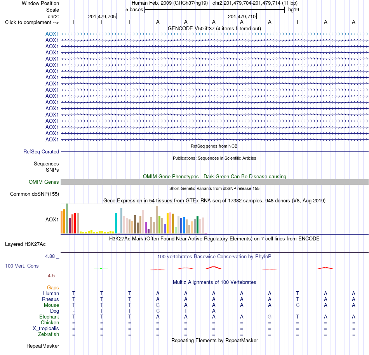Image resolution: width=369 pixels, height=355 pixels.
Task: Click the G base in the Elephant alignment row
Action: 270,317
